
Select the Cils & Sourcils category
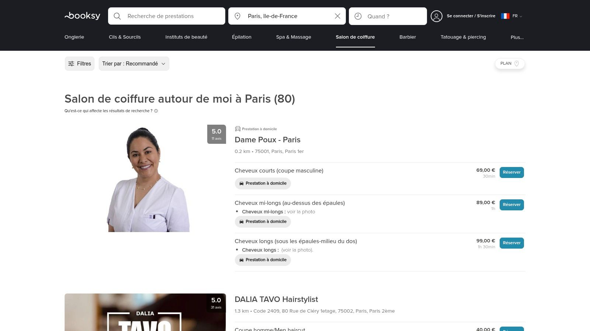125,37
